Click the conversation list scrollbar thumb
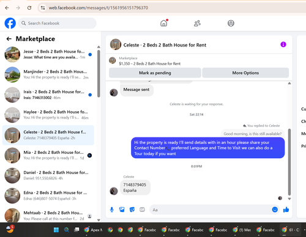Screen dimensions: 306x237 (x=99, y=73)
